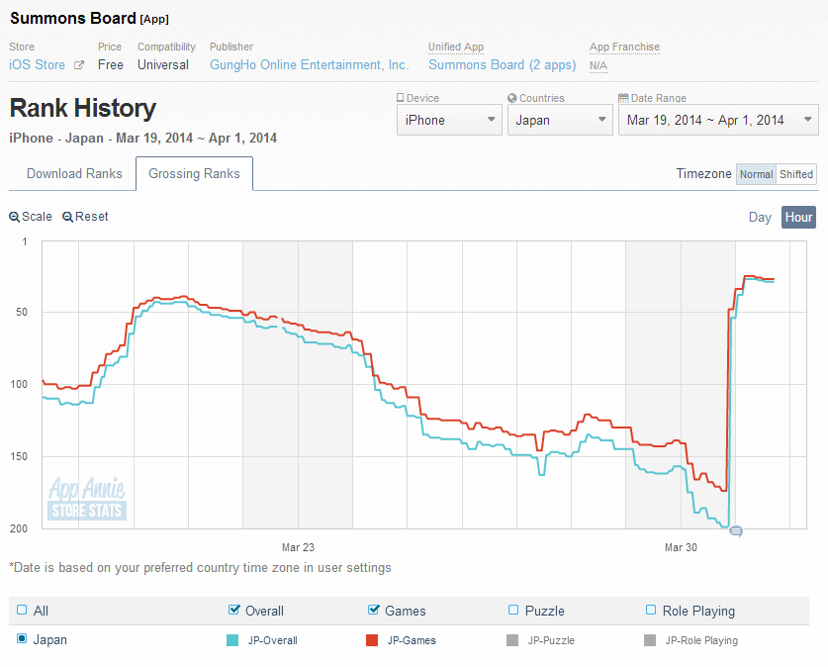Enable the Puzzle checkbox
This screenshot has width=828, height=667.
pyautogui.click(x=512, y=611)
